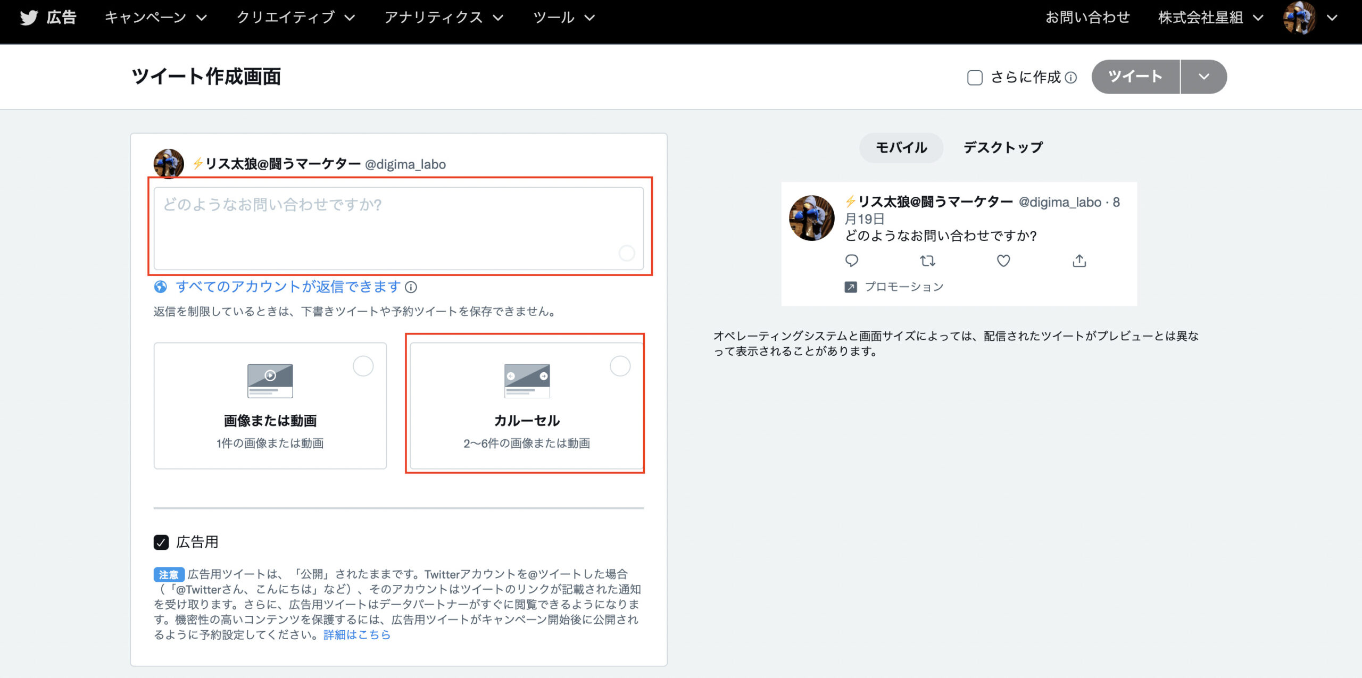Click the retweet icon on tweet preview
Image resolution: width=1362 pixels, height=678 pixels.
(x=927, y=261)
